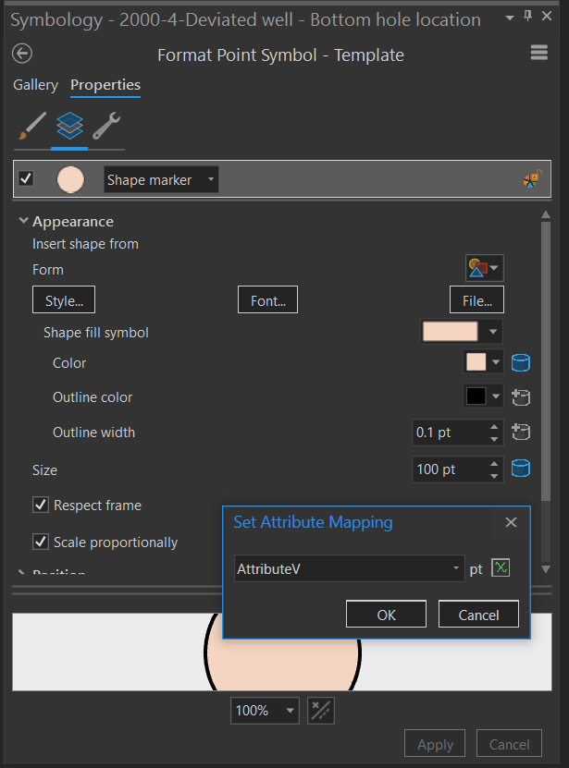Click the File... button

[476, 299]
